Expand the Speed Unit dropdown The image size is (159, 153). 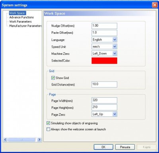[114, 46]
